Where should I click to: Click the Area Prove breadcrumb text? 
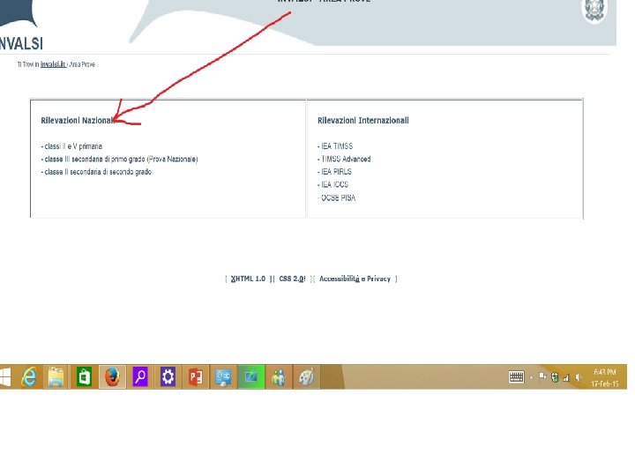tap(82, 64)
